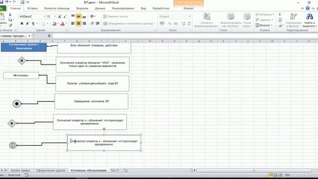Click the Comma style (000) icon
Screen dimensions: 318x179
(x=175, y=23)
